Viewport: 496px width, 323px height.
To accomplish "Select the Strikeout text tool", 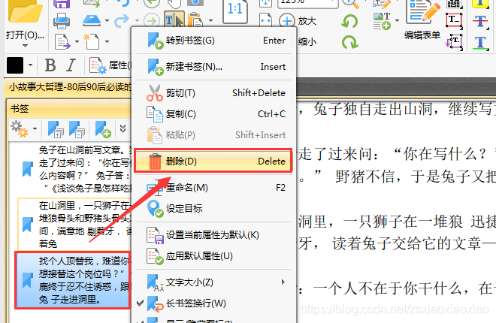I will 480,22.
